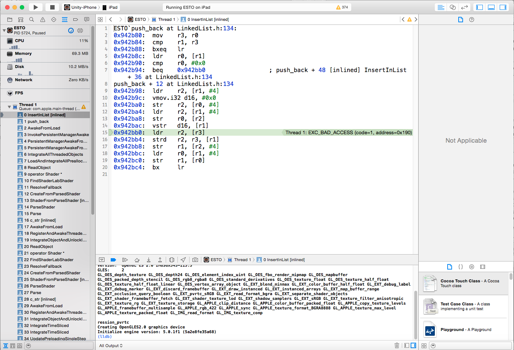Open the Report navigator tab

[87, 19]
